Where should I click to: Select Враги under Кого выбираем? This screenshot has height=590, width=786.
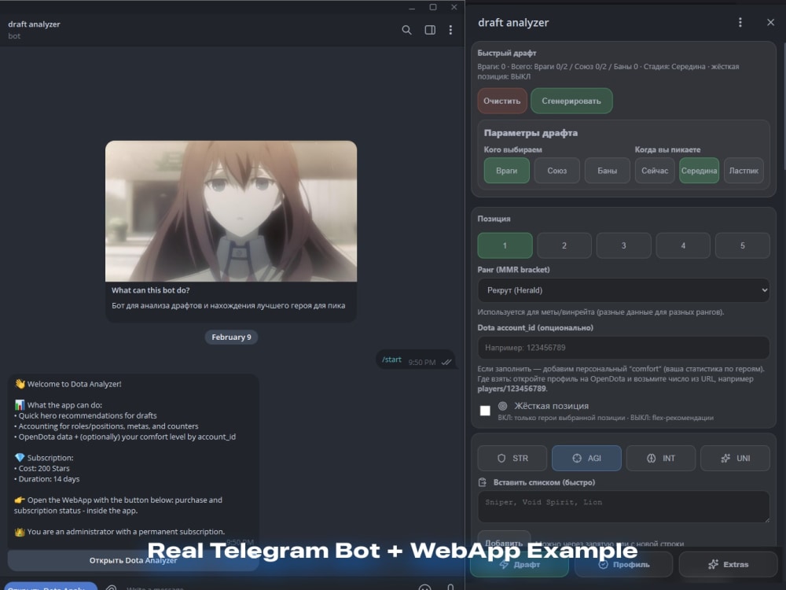pyautogui.click(x=506, y=171)
